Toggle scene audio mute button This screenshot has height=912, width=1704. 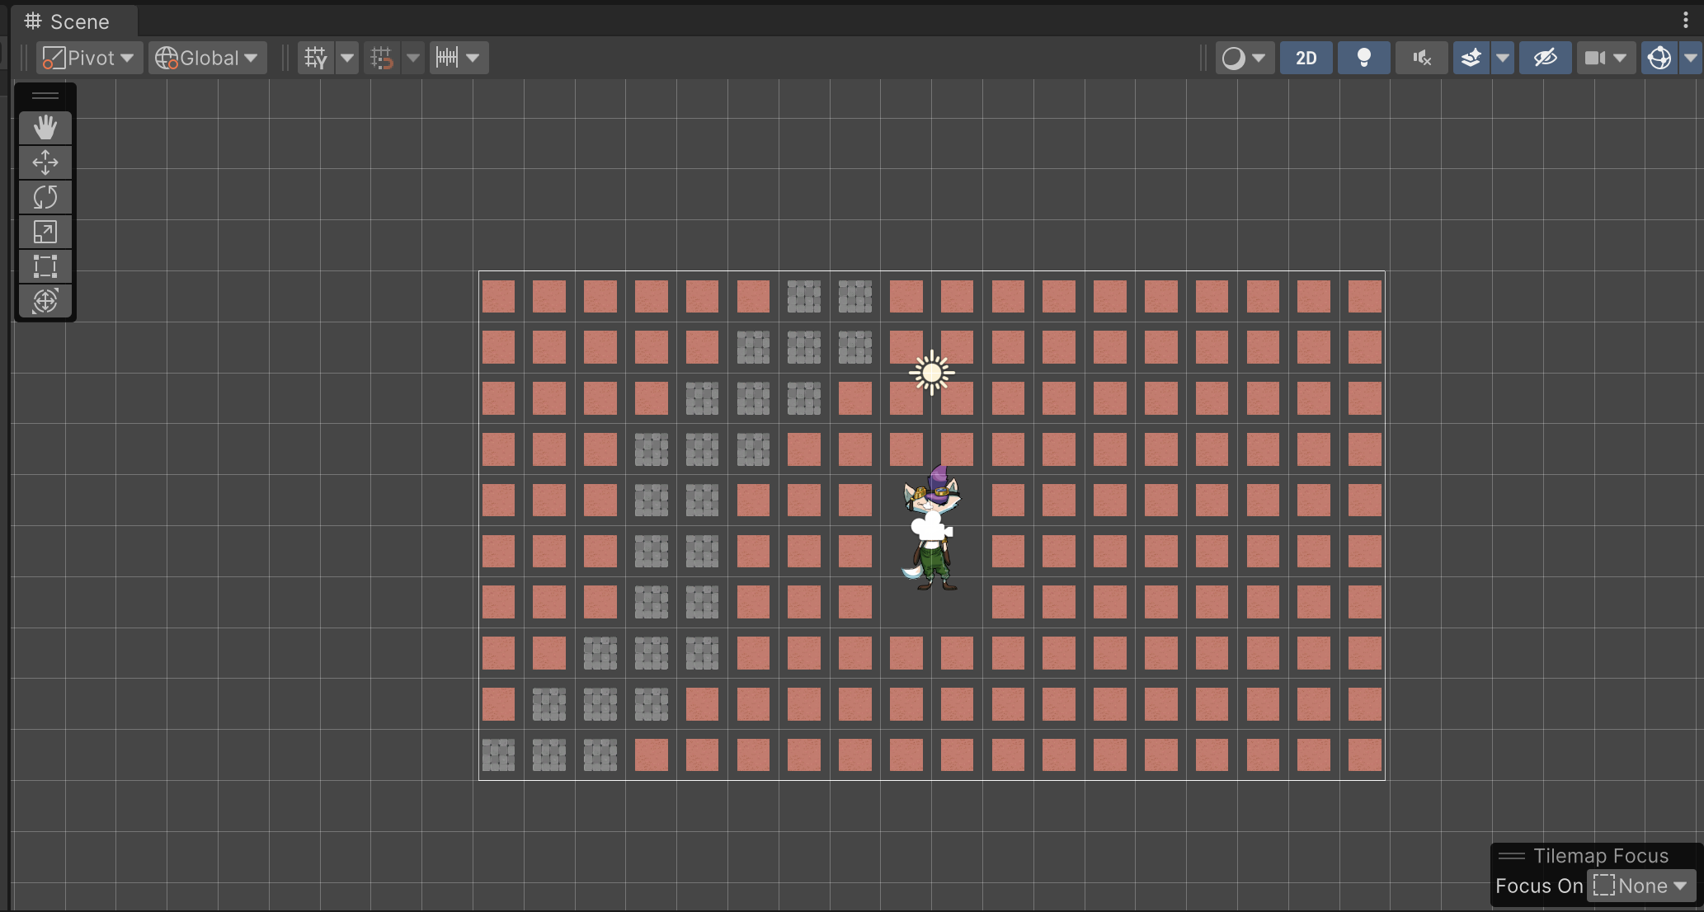1421,58
